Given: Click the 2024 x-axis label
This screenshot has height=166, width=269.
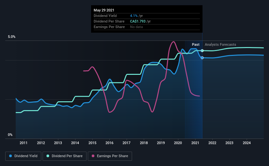Looking at the screenshot, I should click(247, 143).
